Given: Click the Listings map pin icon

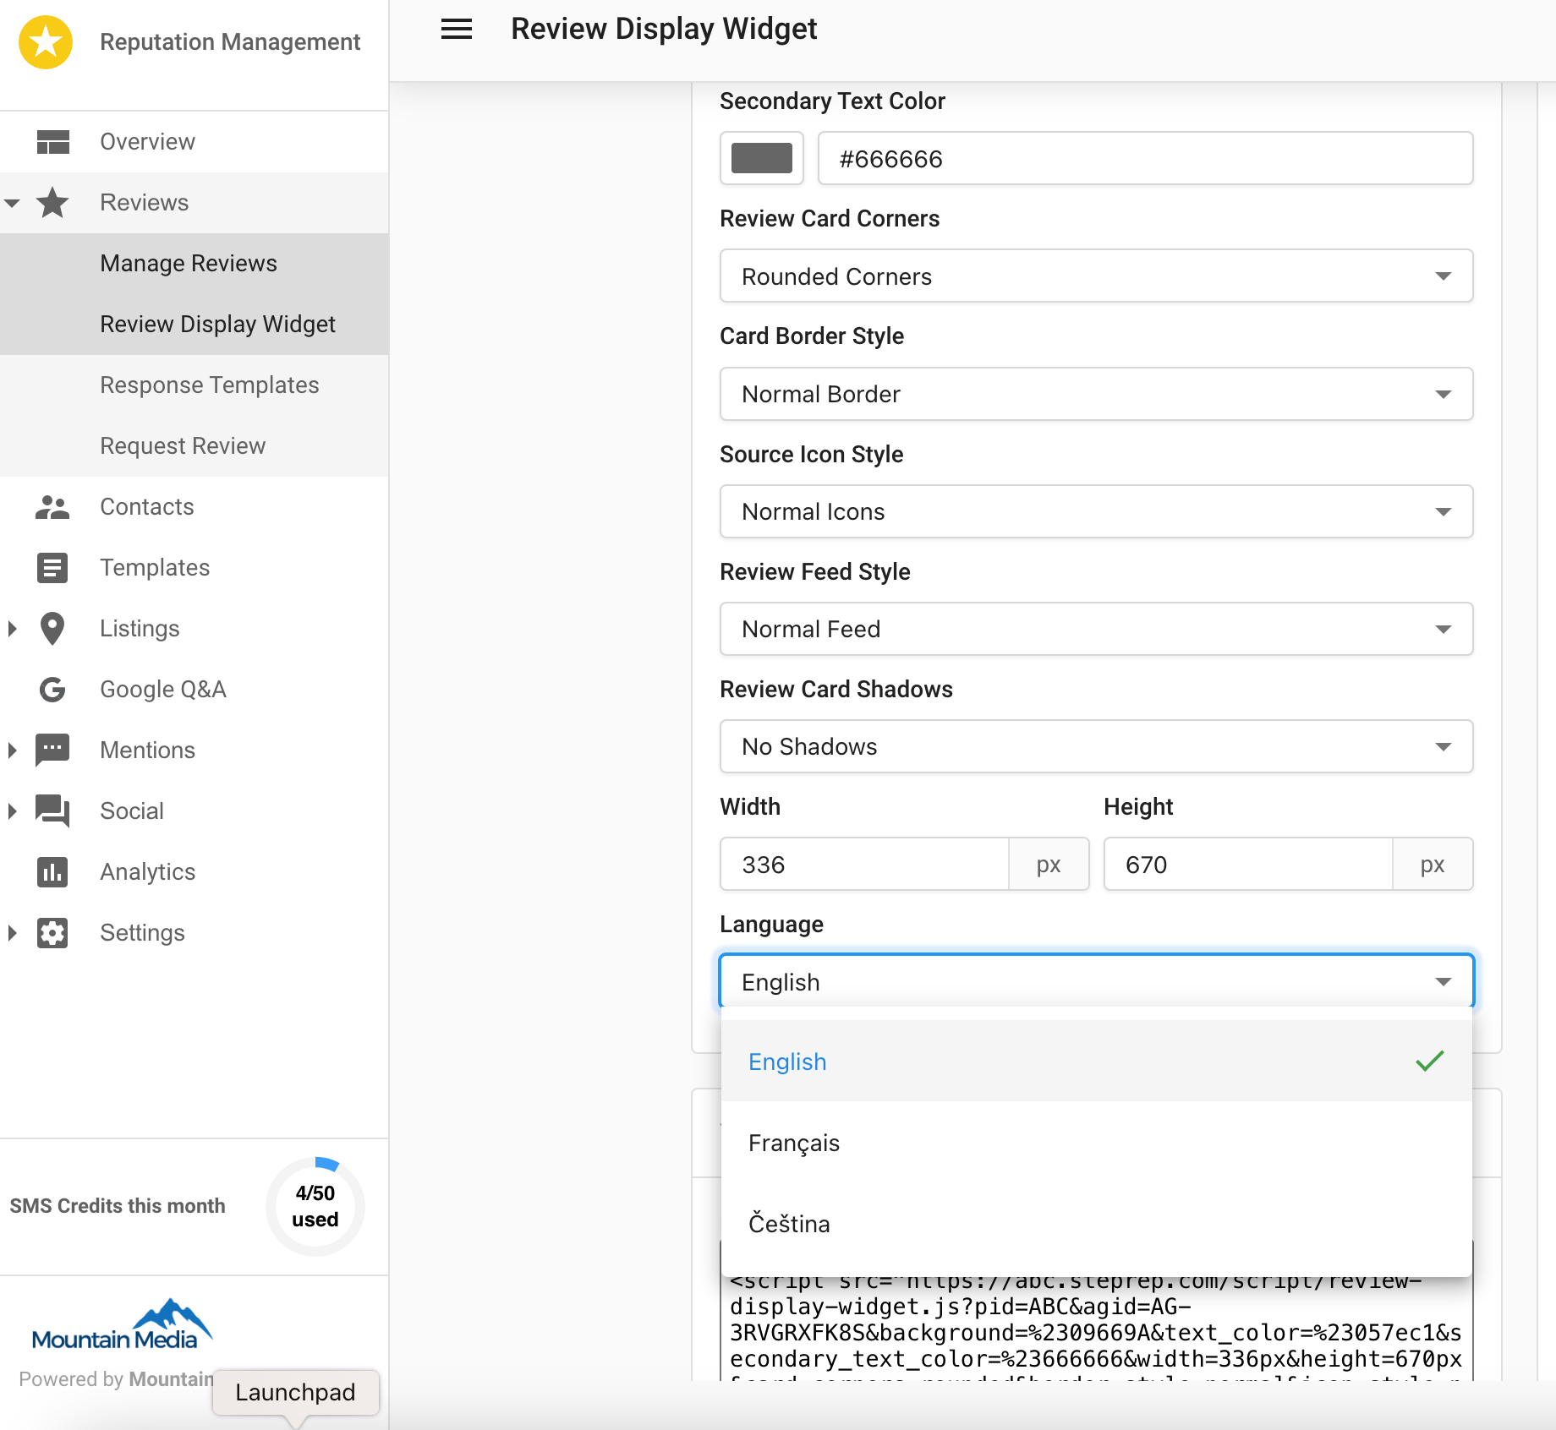Looking at the screenshot, I should click(x=52, y=629).
